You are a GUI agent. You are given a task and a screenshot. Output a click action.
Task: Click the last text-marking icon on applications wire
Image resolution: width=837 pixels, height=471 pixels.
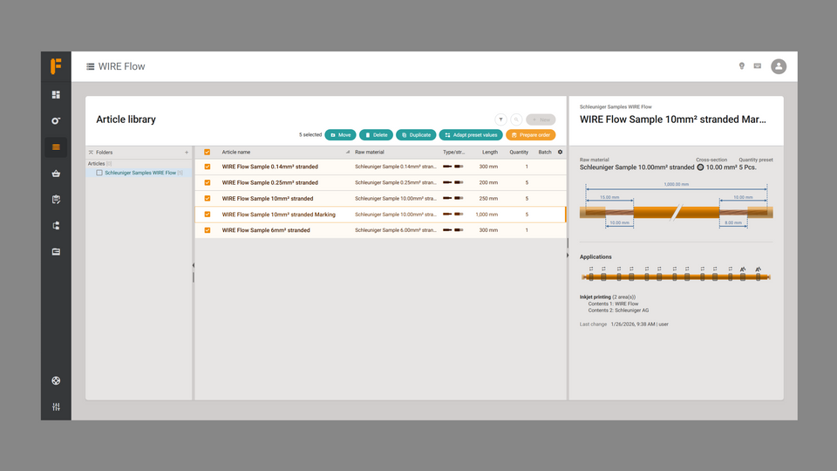[x=758, y=270]
